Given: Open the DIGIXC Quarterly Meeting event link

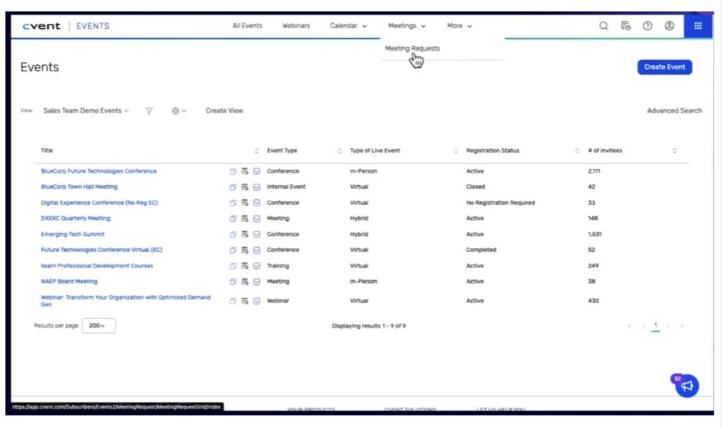Looking at the screenshot, I should (x=75, y=218).
